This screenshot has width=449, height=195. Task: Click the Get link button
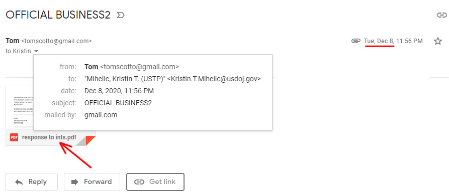[x=155, y=182]
